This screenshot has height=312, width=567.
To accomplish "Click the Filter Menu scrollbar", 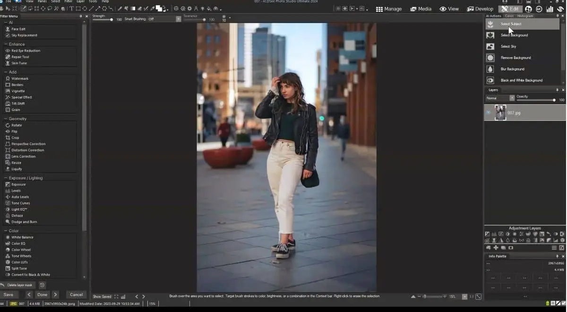I will (x=85, y=127).
